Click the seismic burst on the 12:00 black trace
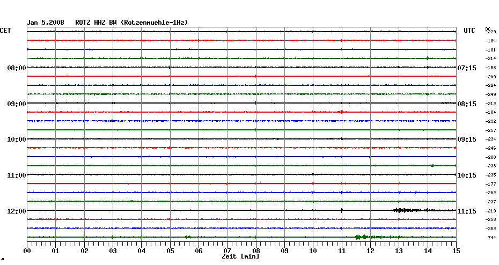499x265 pixels. 410,210
